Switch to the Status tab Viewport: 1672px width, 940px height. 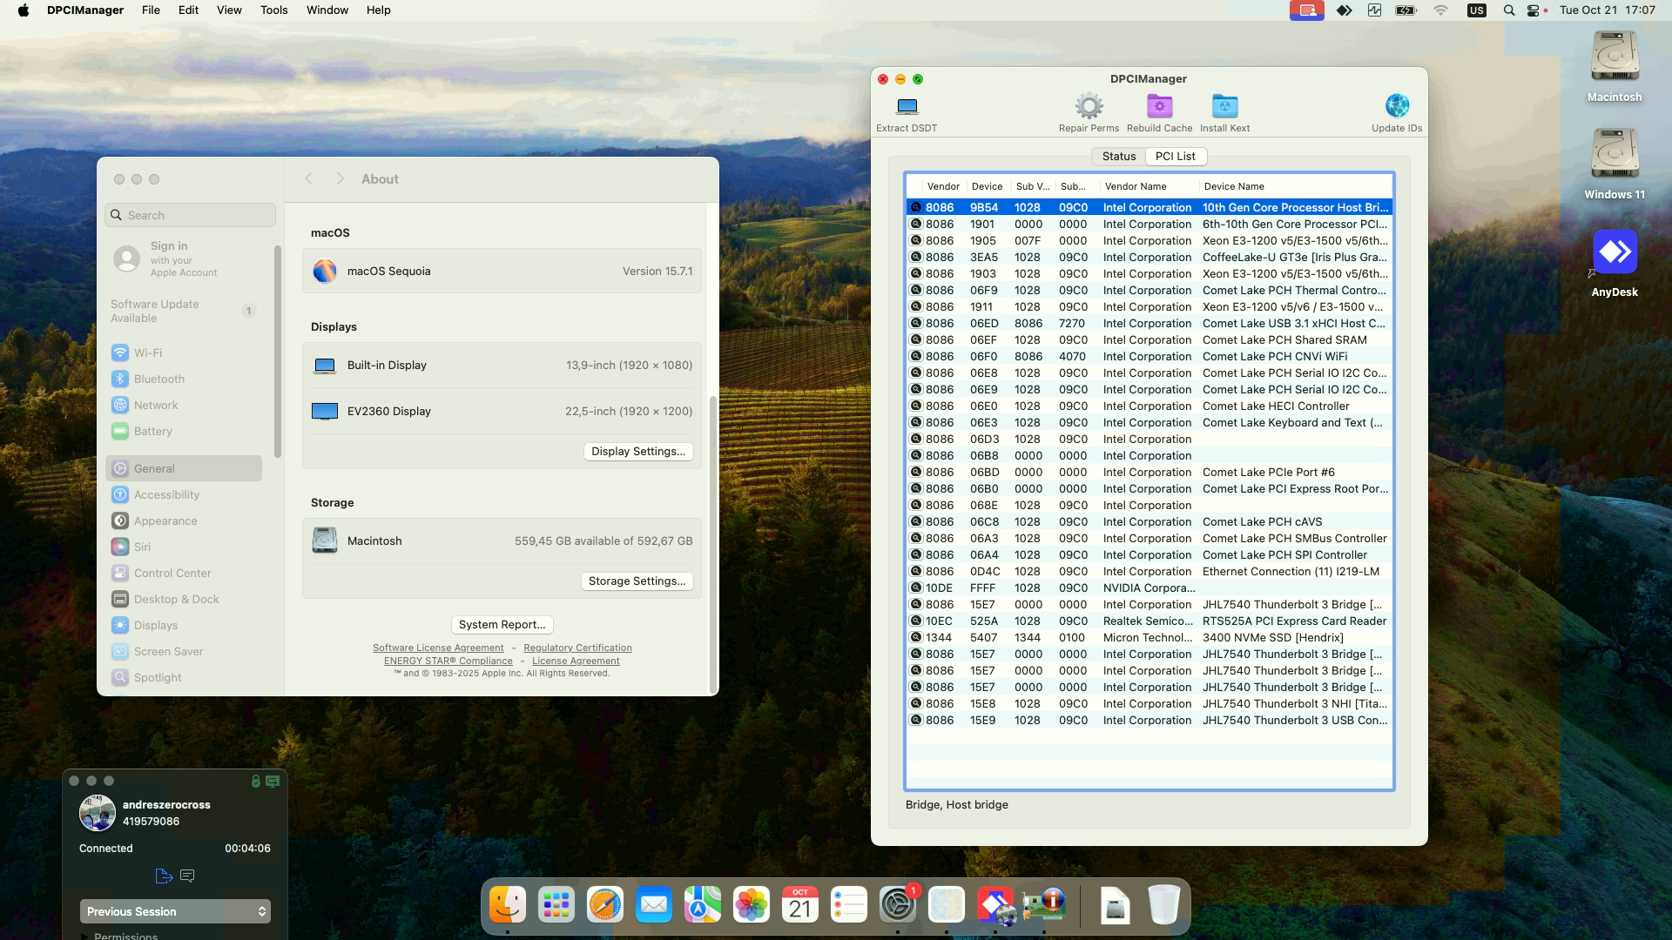point(1118,156)
